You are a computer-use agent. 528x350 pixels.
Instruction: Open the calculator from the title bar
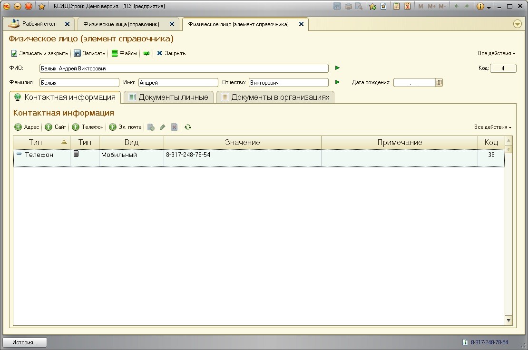coord(396,6)
